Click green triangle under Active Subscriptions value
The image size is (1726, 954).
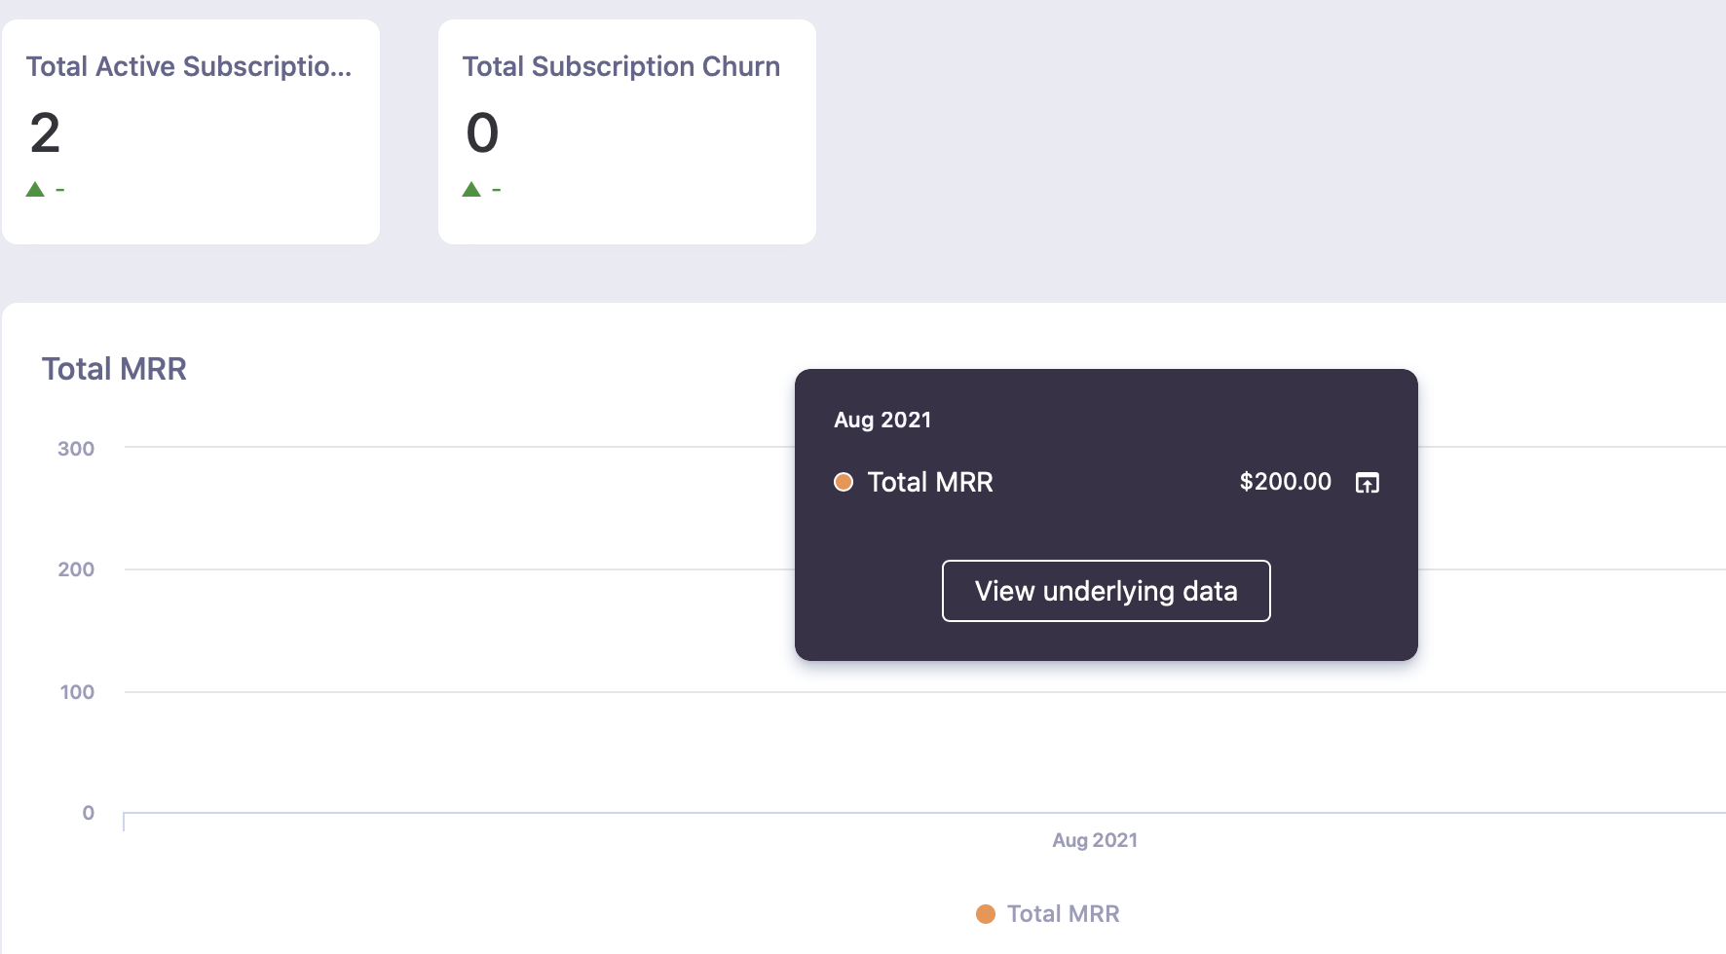[x=35, y=189]
